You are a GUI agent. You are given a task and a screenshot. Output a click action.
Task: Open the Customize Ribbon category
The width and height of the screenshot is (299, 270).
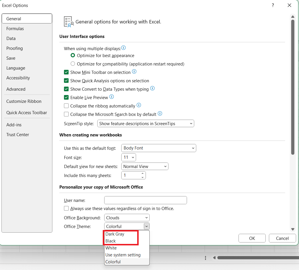click(x=27, y=101)
